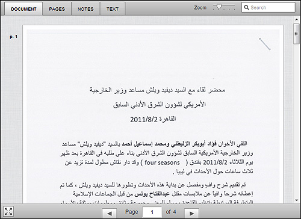Toggle fullscreen with the expand arrows icon
This screenshot has height=219, width=301.
8,212
